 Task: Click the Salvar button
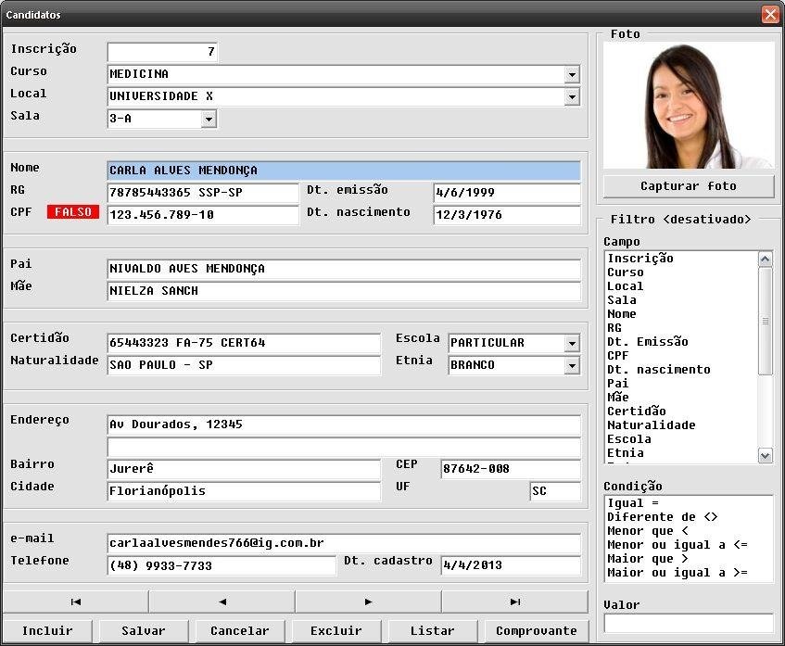point(144,631)
